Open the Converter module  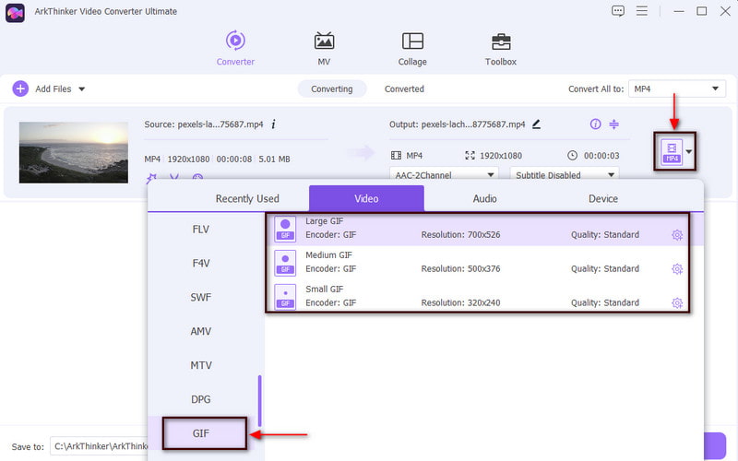point(235,48)
